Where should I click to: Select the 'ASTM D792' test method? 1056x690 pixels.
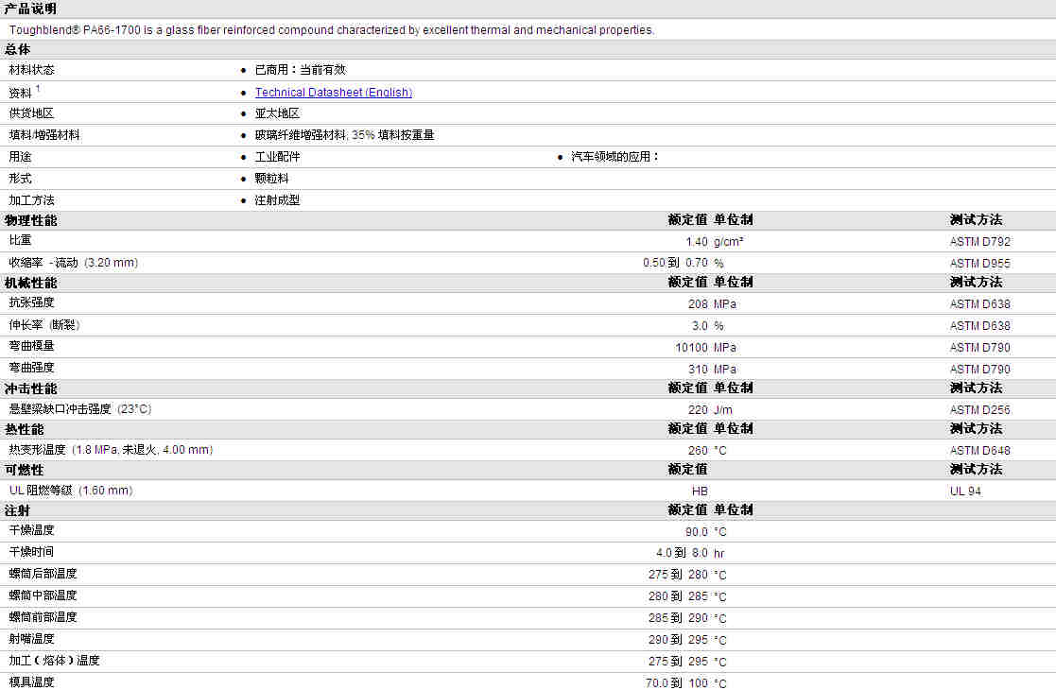980,242
